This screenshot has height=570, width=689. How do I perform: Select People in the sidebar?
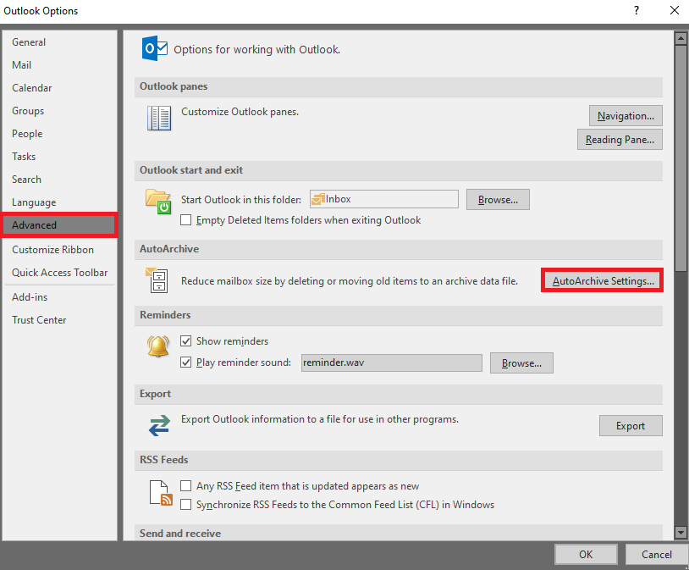pyautogui.click(x=59, y=134)
